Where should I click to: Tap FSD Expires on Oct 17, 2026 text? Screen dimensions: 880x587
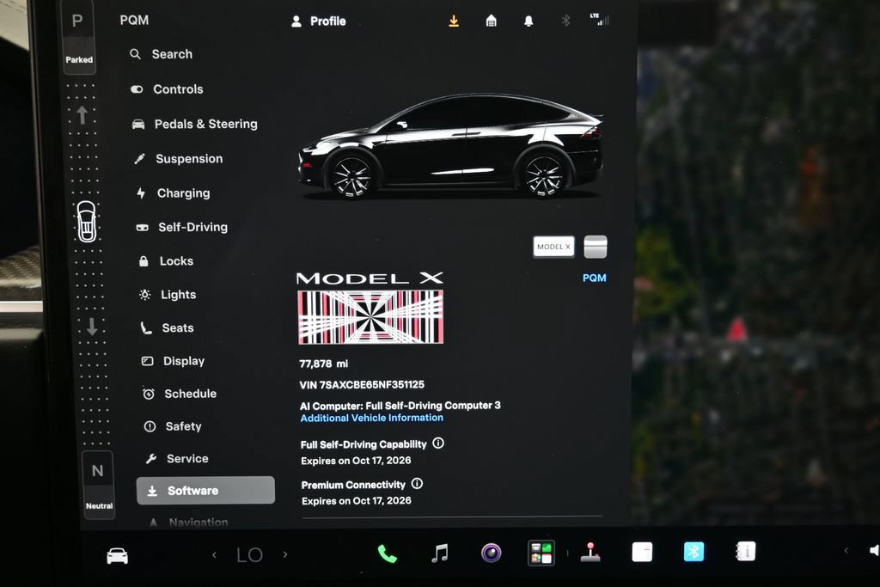(x=356, y=461)
